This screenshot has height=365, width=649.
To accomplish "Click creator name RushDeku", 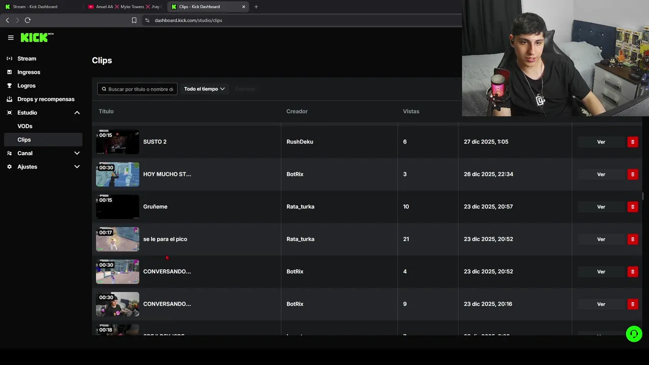I will coord(300,142).
